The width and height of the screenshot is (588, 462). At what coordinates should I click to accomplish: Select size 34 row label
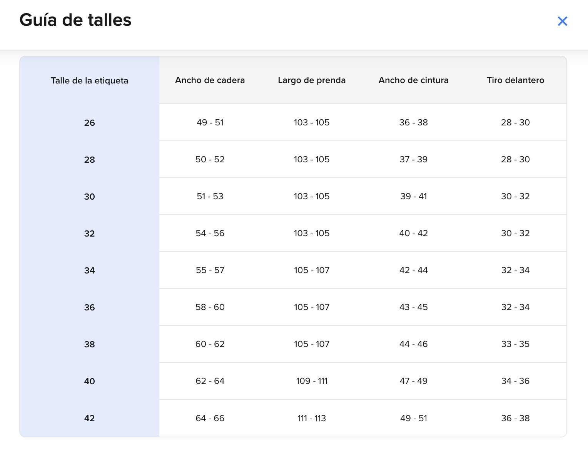tap(89, 270)
